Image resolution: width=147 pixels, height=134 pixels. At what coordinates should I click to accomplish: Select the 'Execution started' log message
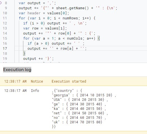[x=69, y=81]
